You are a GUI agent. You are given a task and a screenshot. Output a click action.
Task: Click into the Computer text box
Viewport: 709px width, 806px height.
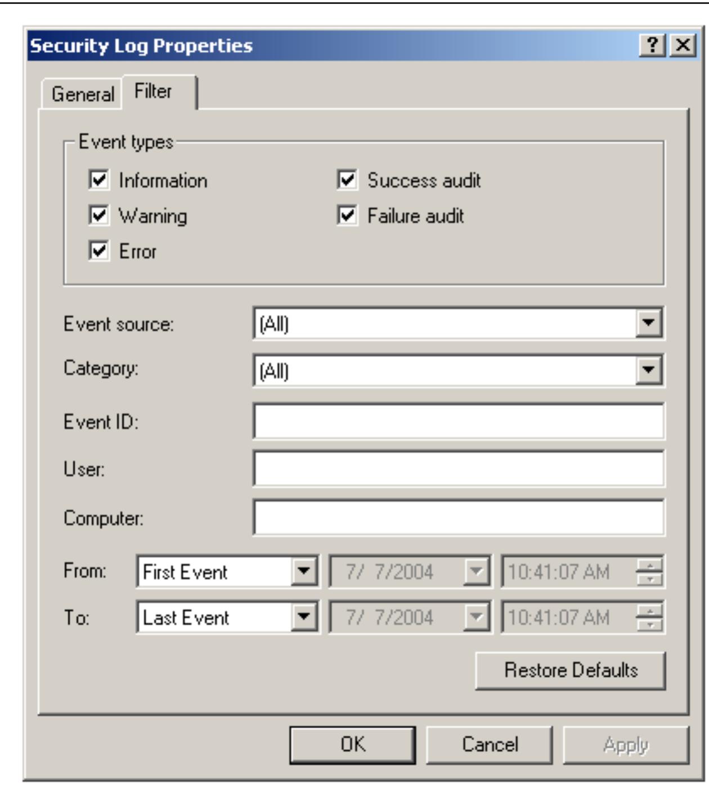tap(458, 517)
